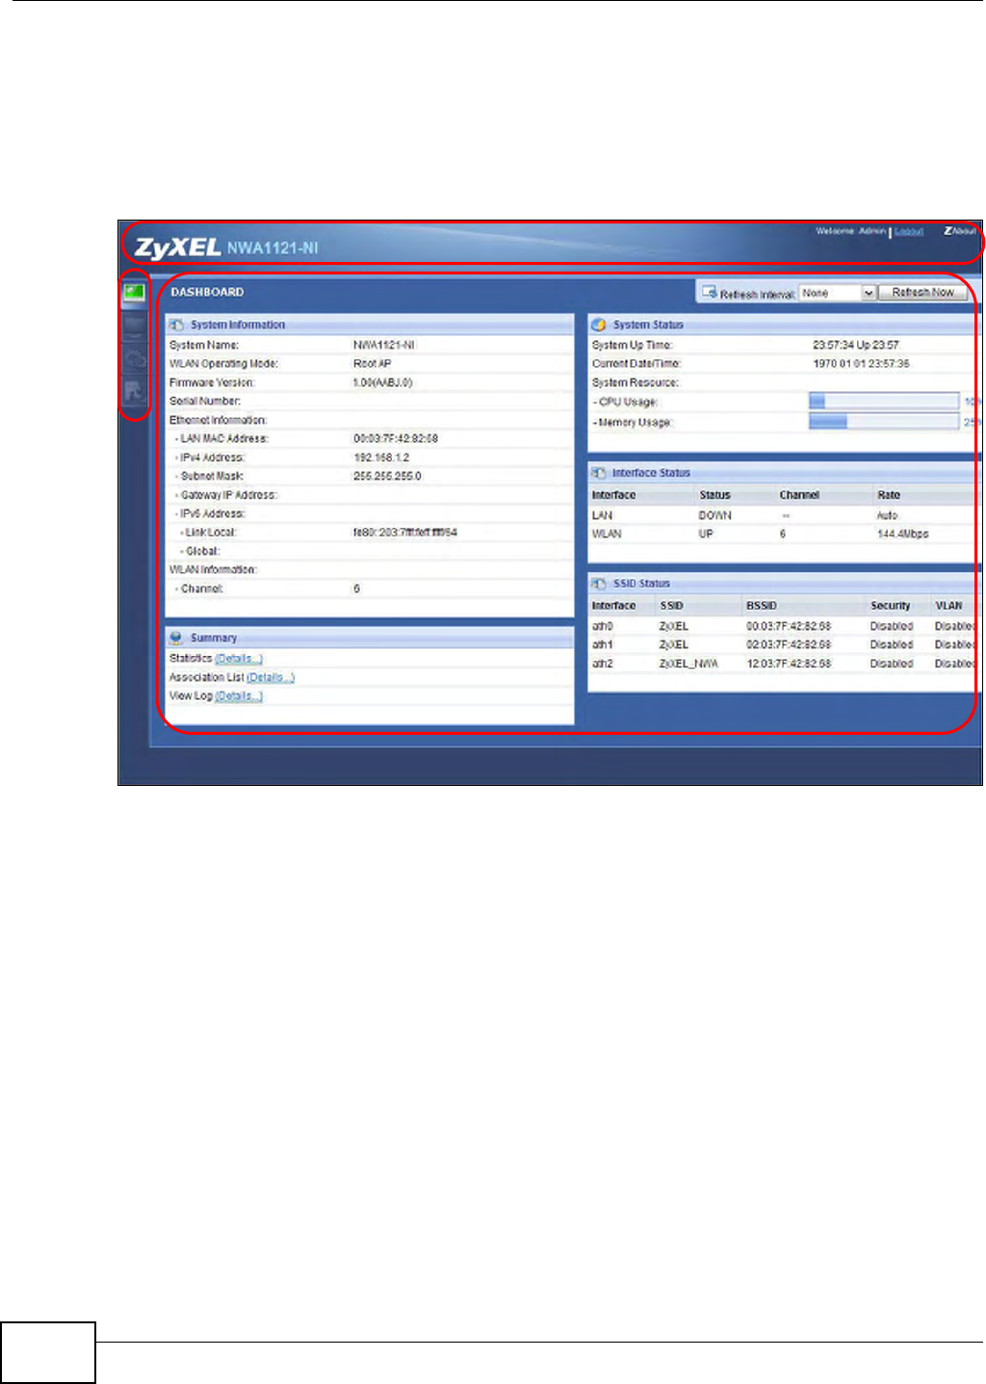Select the firmware version 1.00(AABJ.0)

pyautogui.click(x=383, y=382)
